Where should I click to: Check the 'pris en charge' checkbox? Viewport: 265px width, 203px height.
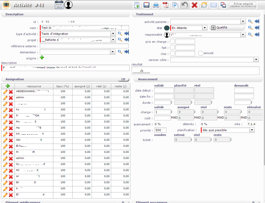(x=172, y=41)
